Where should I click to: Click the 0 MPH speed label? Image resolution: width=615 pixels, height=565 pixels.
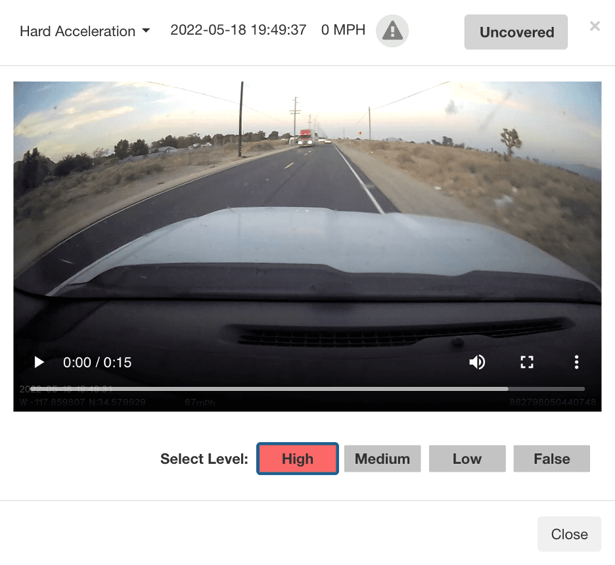tap(343, 30)
